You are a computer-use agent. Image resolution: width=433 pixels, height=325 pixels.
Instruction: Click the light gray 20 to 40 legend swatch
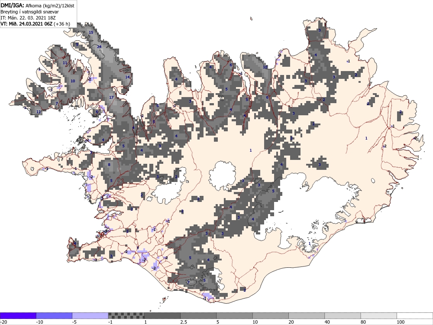(307, 315)
